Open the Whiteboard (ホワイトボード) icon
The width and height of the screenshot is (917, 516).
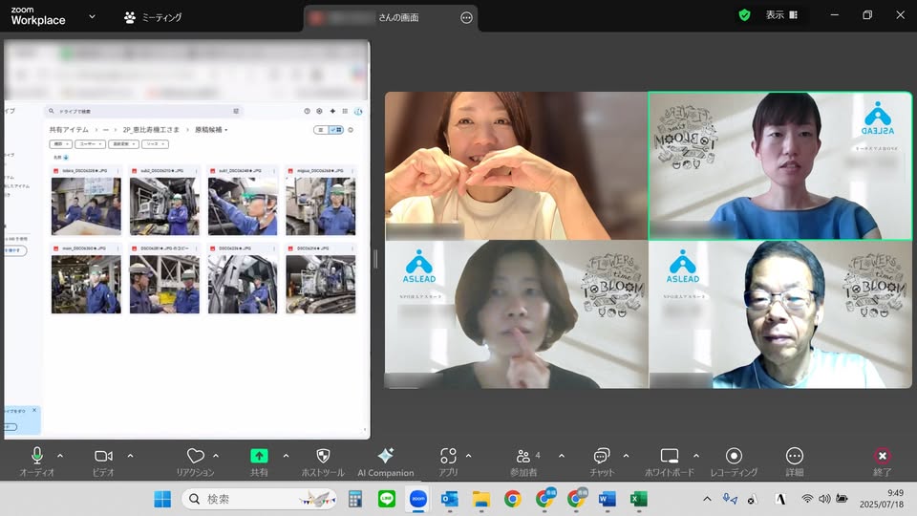tap(669, 457)
